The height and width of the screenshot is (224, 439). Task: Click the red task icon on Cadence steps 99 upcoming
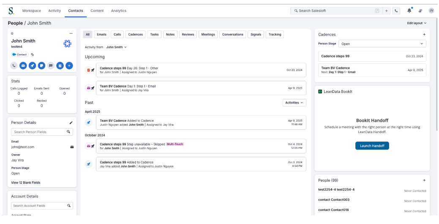click(x=88, y=70)
